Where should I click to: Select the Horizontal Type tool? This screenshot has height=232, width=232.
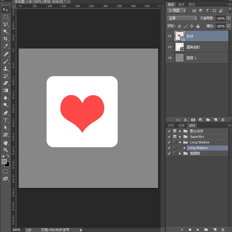tap(6, 120)
